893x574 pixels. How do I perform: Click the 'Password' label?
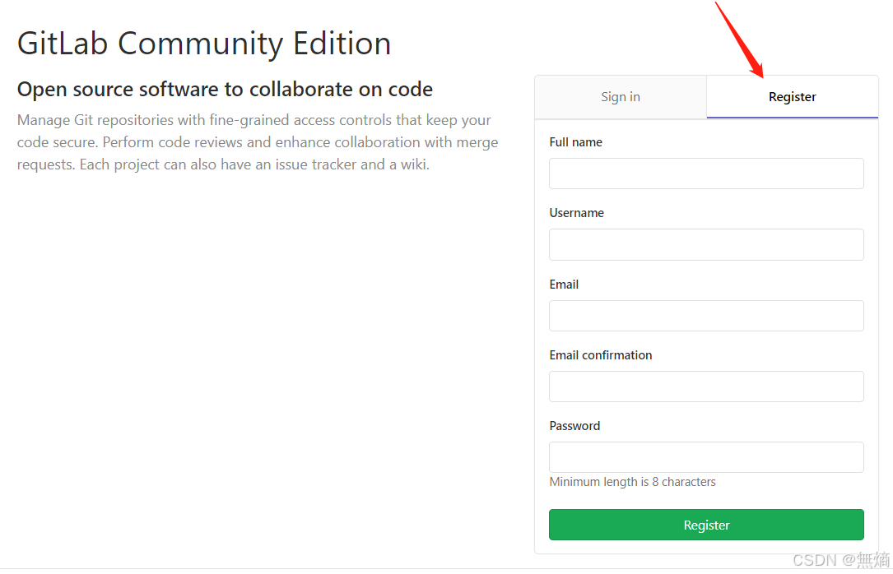(574, 426)
